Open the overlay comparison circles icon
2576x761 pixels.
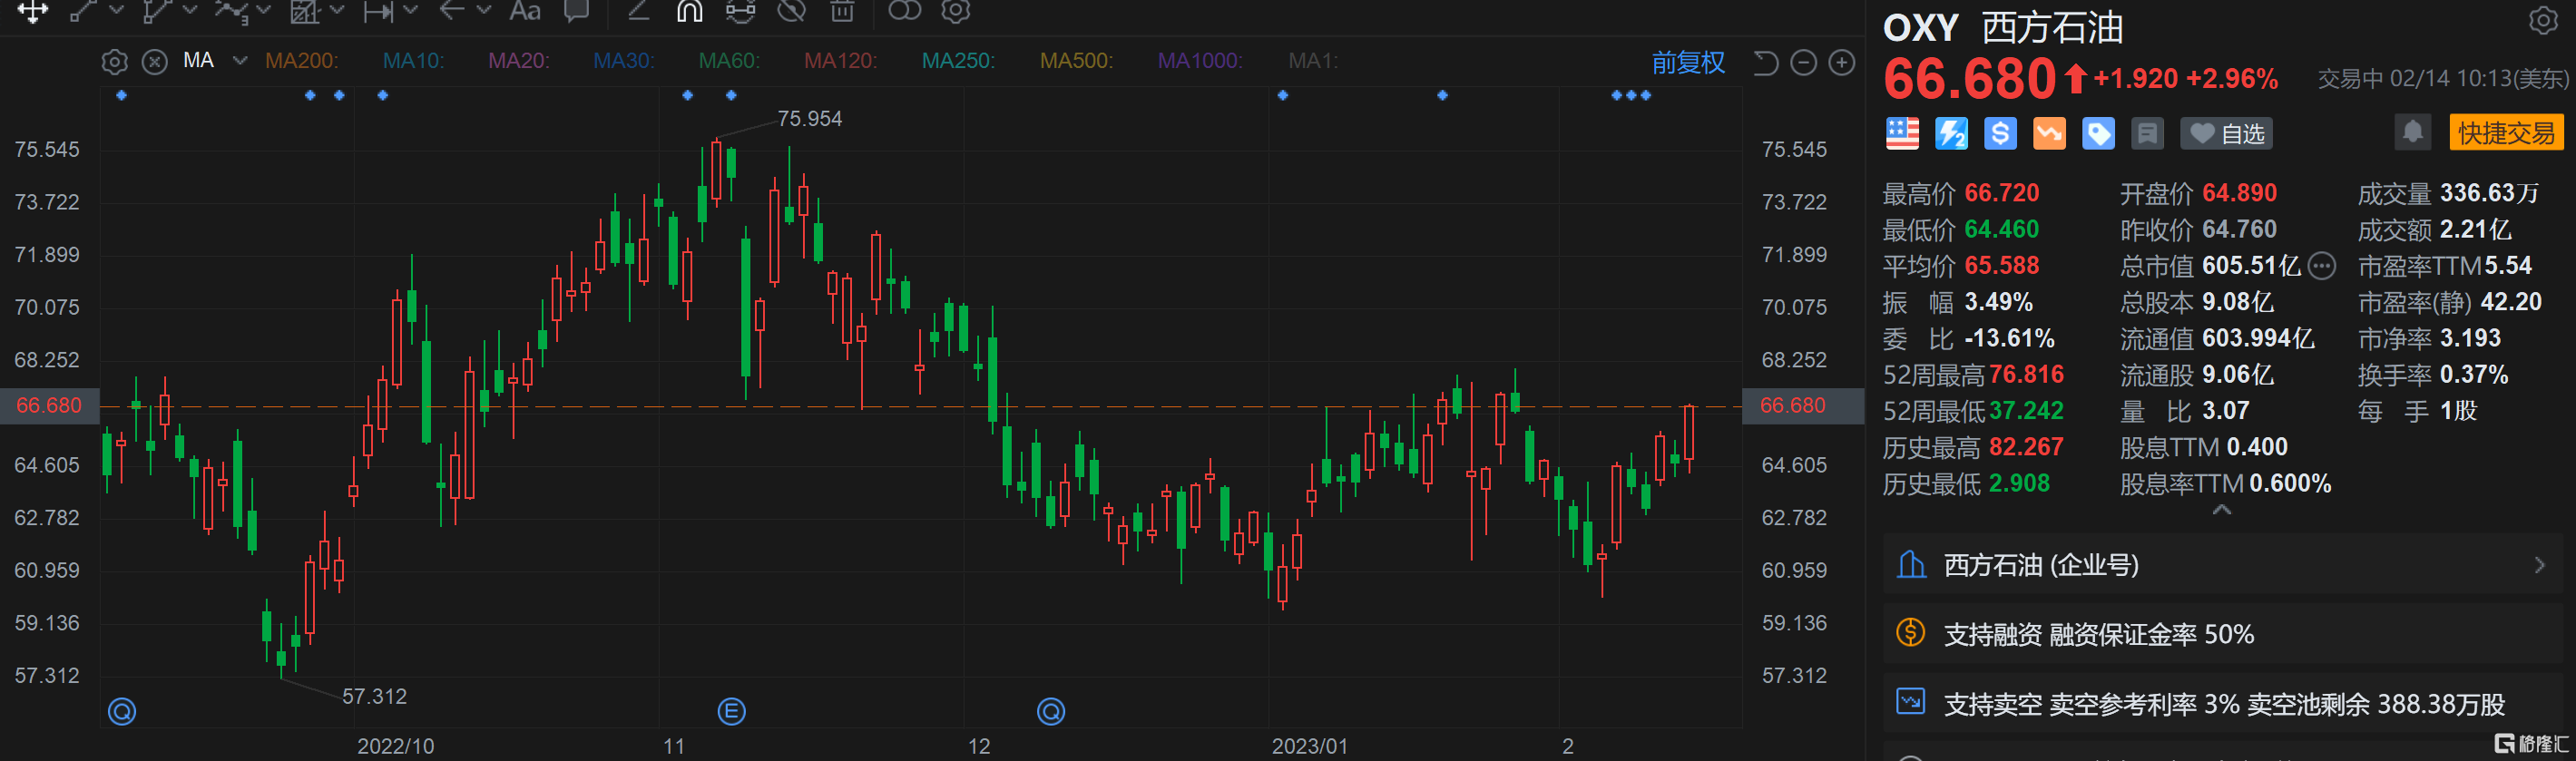click(904, 11)
